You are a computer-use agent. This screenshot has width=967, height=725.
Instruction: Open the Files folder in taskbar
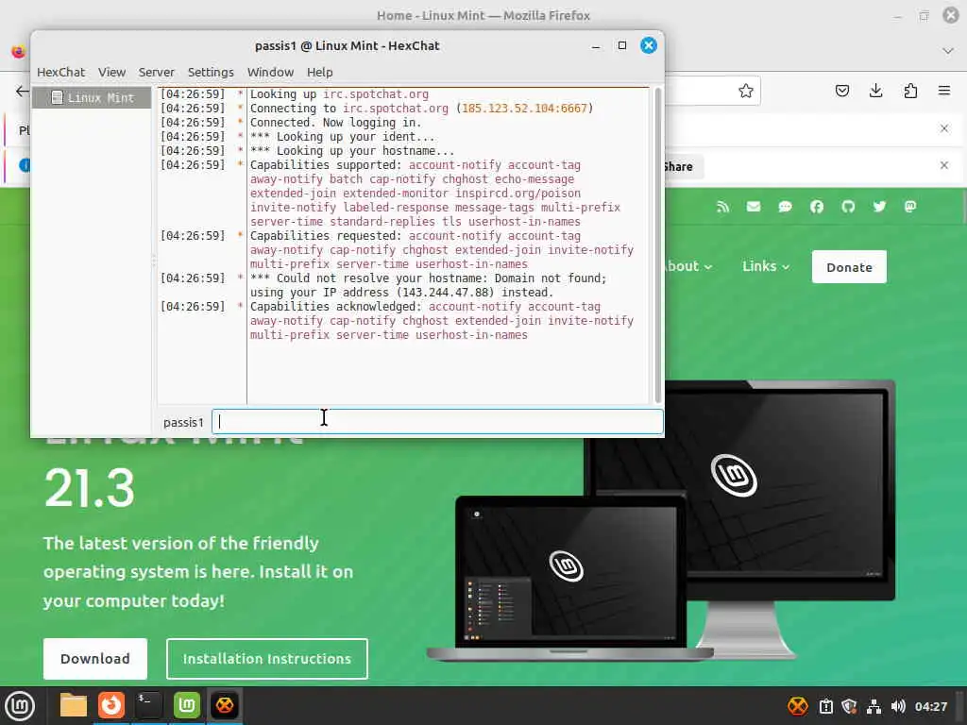pyautogui.click(x=74, y=705)
